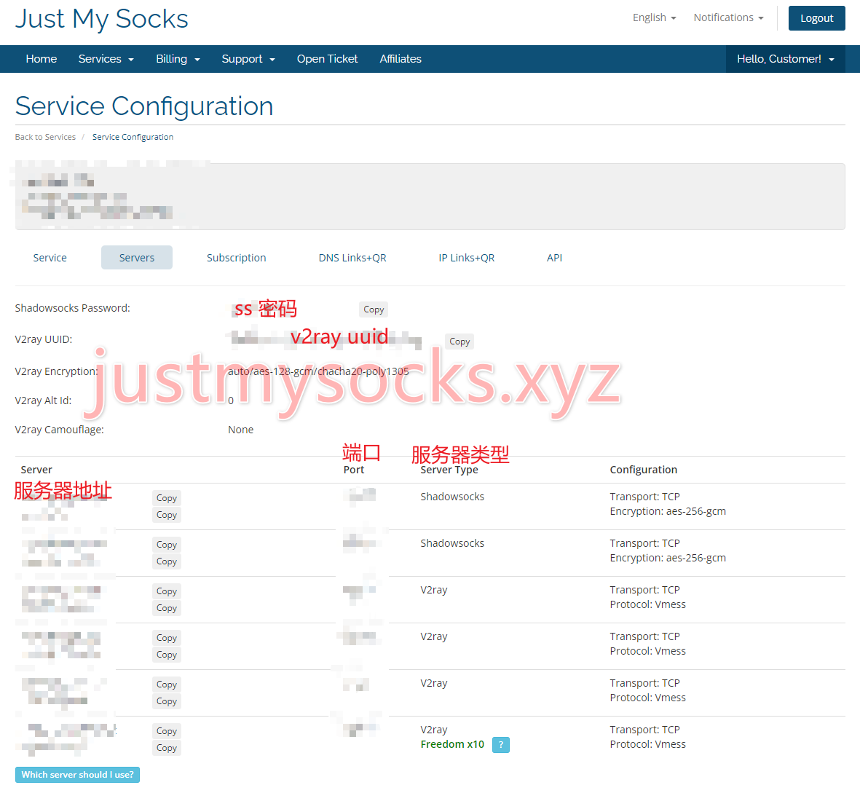Click the Server Type column header
860x793 pixels.
pyautogui.click(x=449, y=470)
